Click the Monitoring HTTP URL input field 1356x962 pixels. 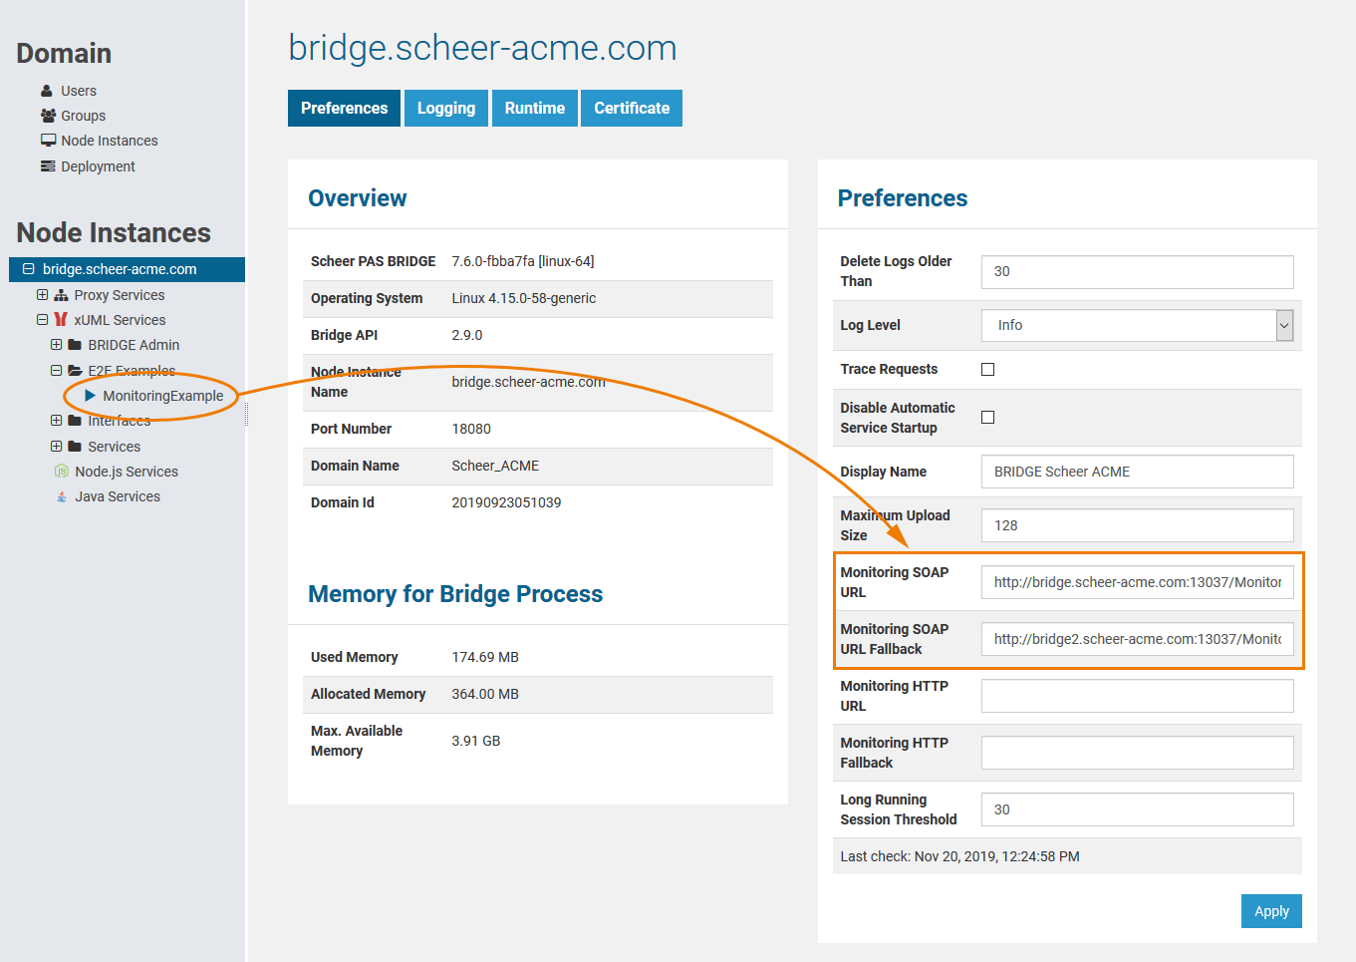coord(1137,695)
